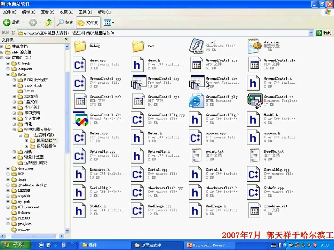Close the 文件夹 folders pane
The image size is (334, 250).
[x=66, y=40]
